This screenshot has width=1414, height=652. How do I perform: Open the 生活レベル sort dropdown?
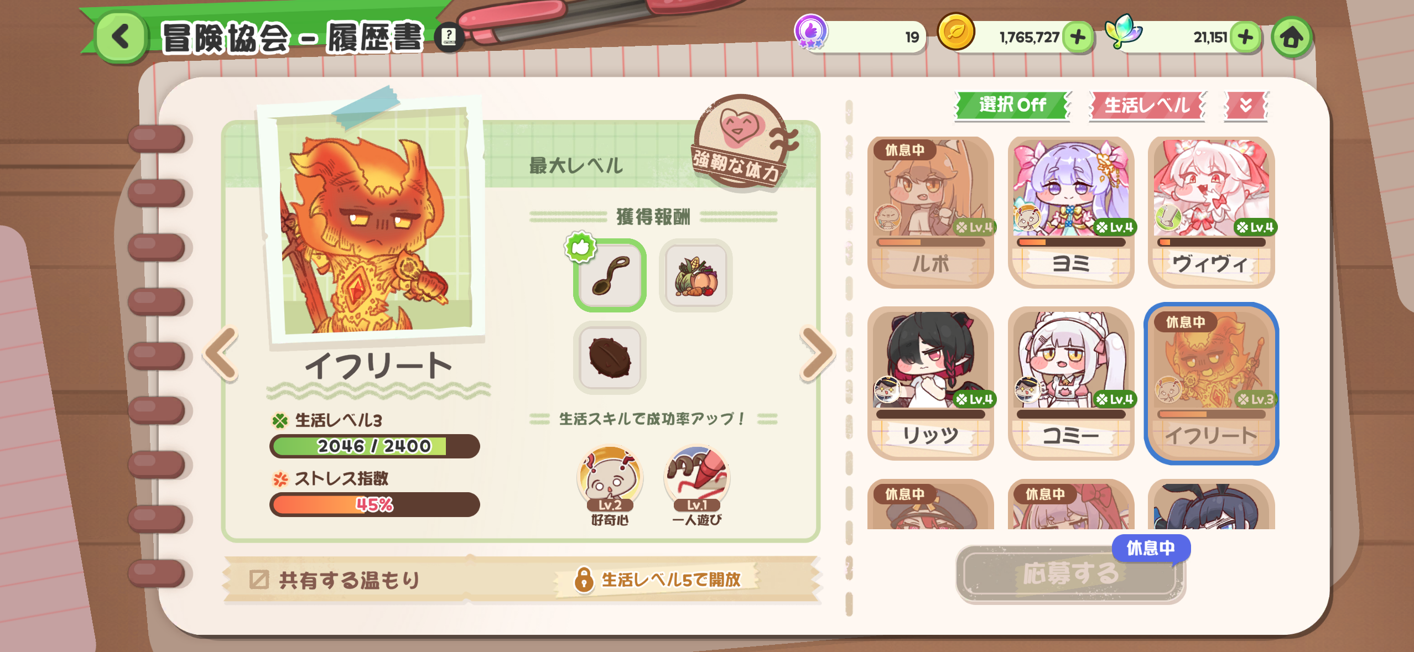(1147, 105)
